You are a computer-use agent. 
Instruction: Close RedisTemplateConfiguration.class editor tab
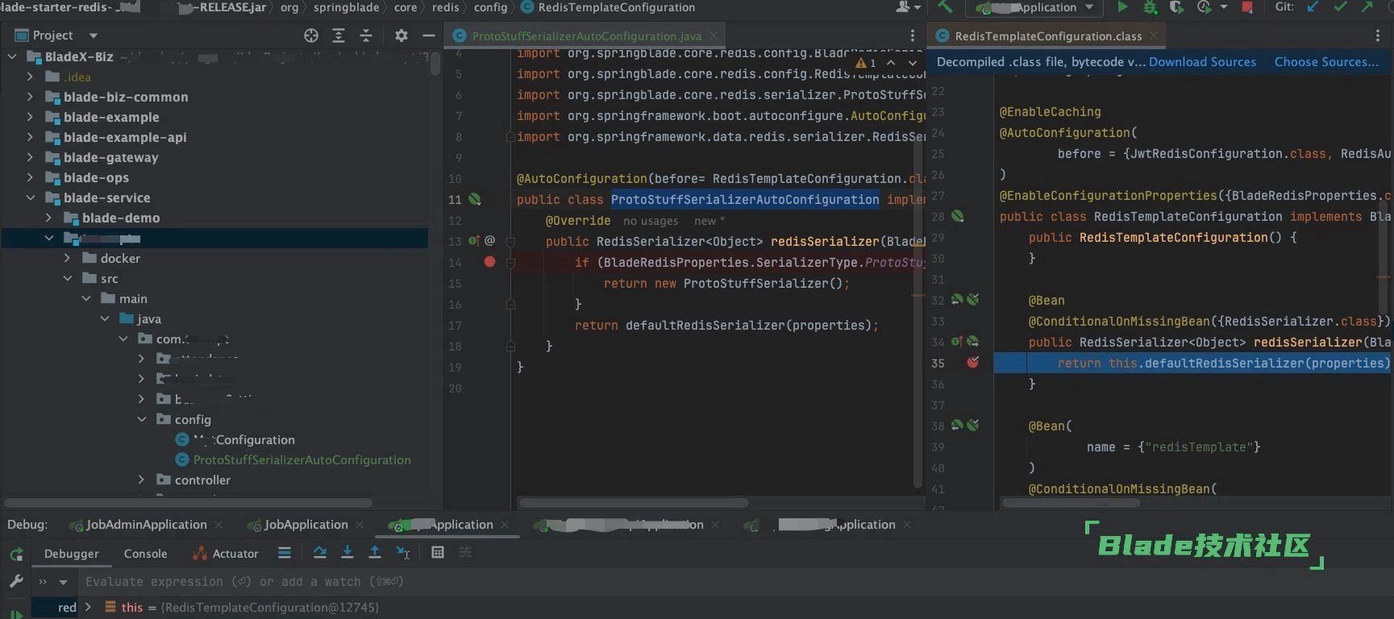1154,35
